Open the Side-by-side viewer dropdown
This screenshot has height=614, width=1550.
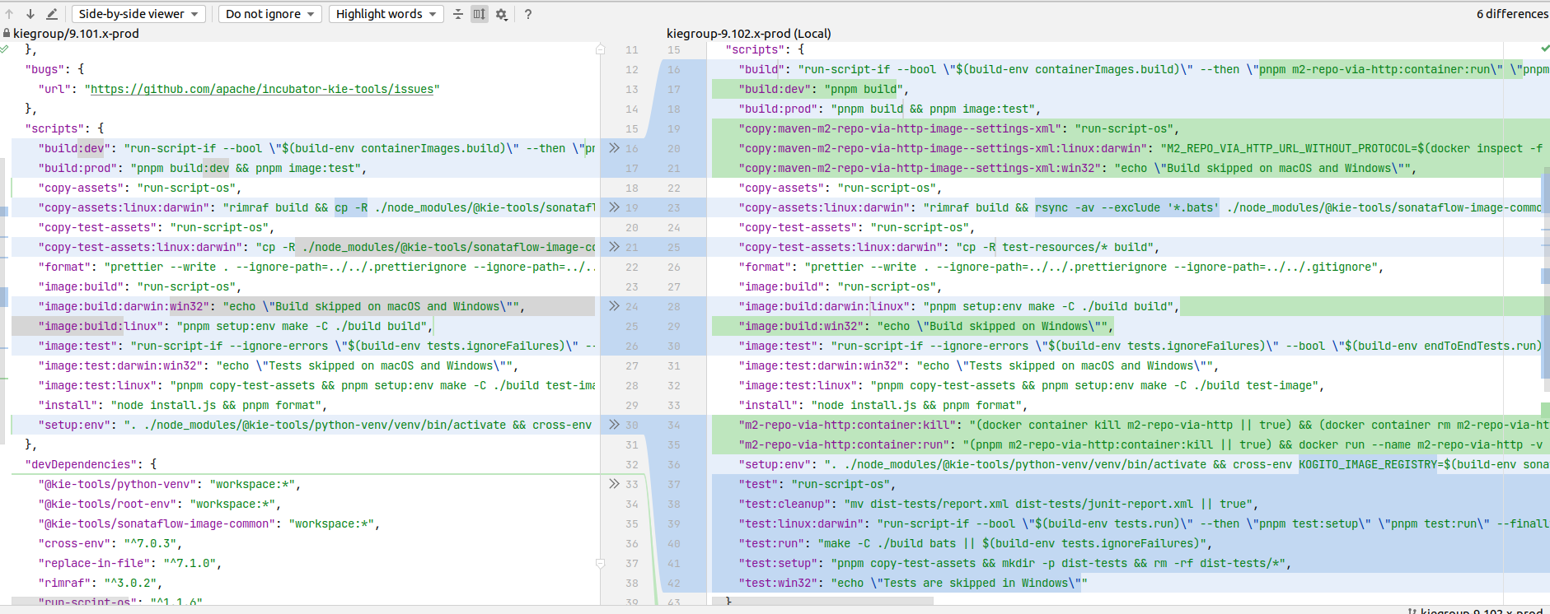(x=138, y=14)
